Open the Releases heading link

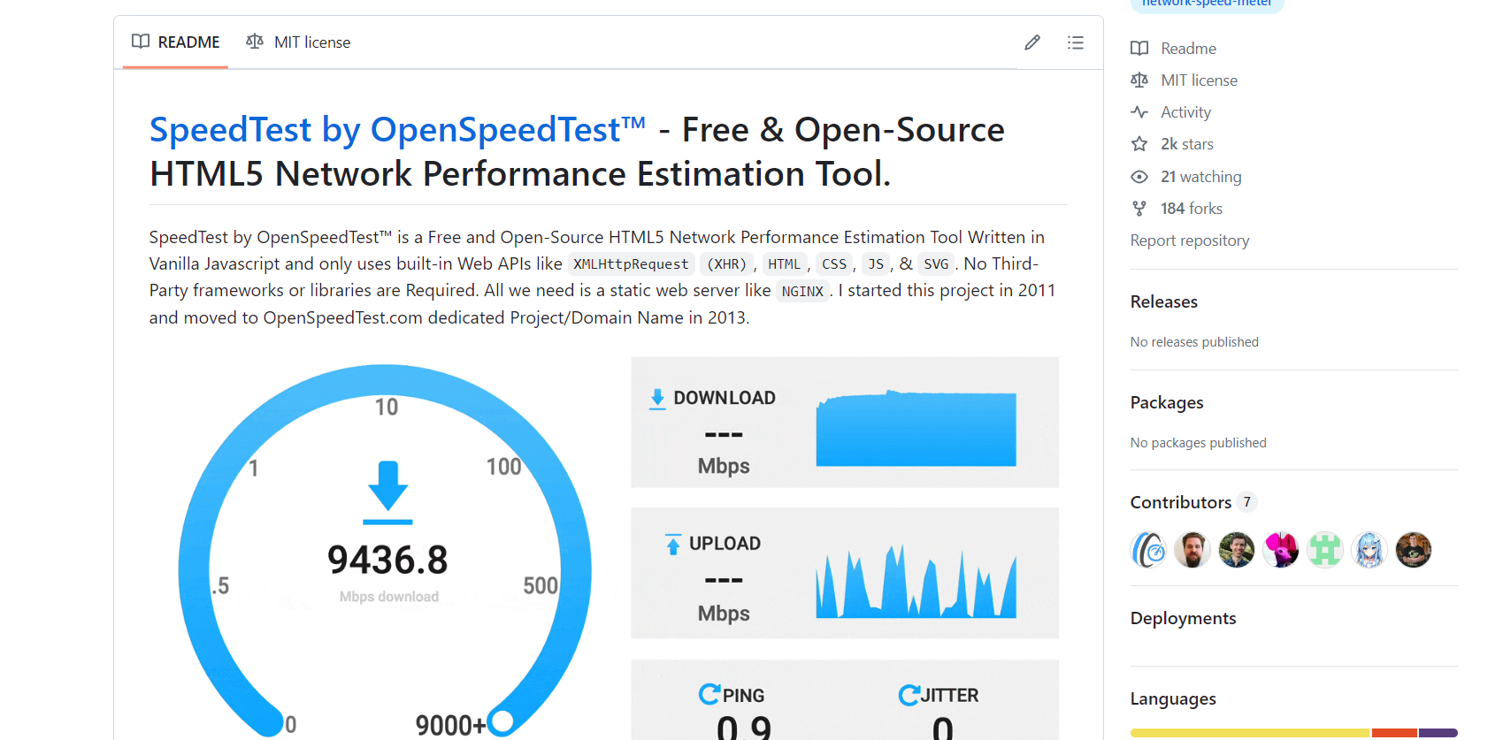(x=1164, y=301)
